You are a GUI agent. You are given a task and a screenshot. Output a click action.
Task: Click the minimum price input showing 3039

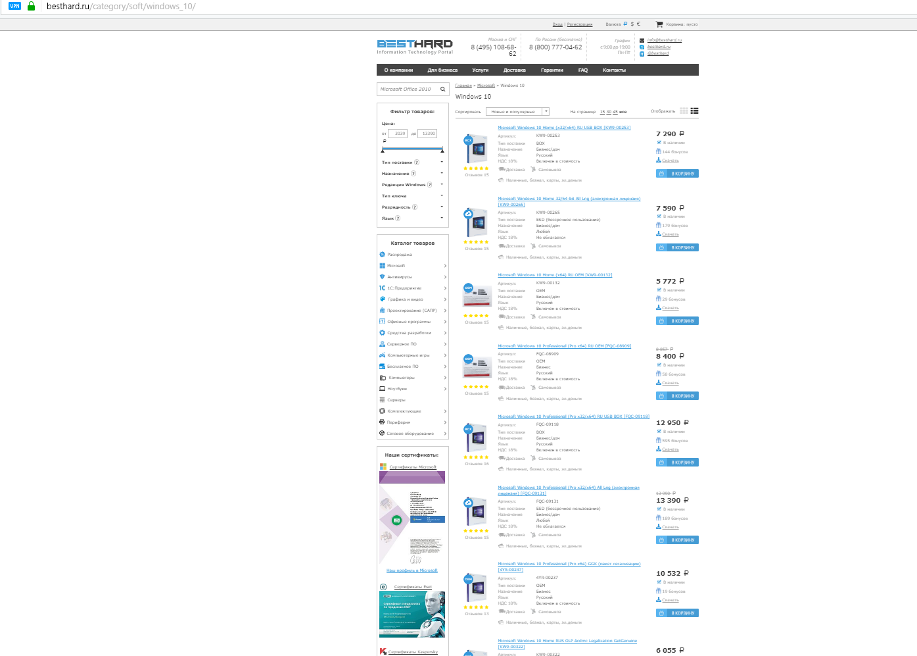(398, 134)
